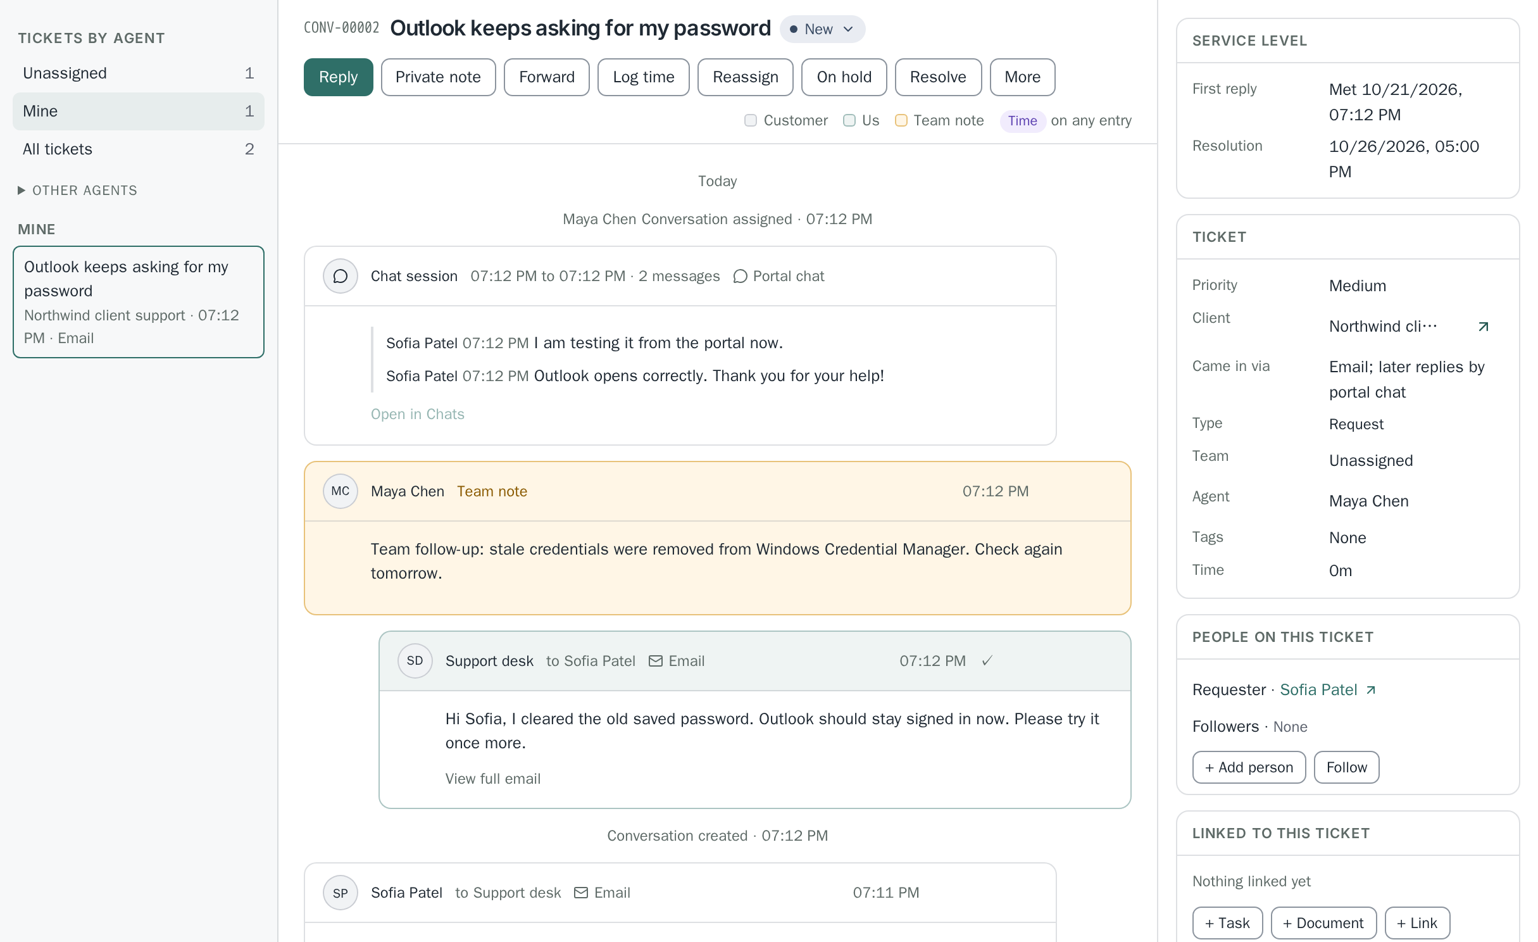Click the SP Sofia Patel avatar

pyautogui.click(x=341, y=893)
